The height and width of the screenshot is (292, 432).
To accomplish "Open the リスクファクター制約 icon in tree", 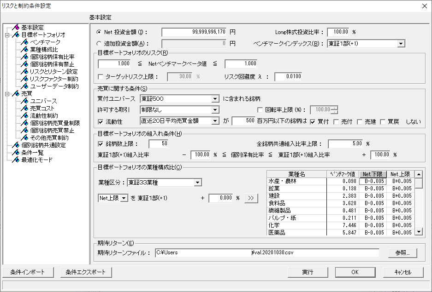I will click(25, 79).
